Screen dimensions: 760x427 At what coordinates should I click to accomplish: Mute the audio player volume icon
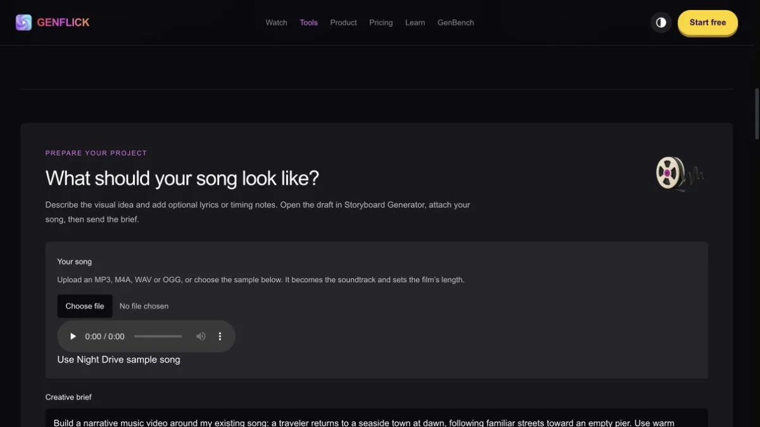coord(201,337)
